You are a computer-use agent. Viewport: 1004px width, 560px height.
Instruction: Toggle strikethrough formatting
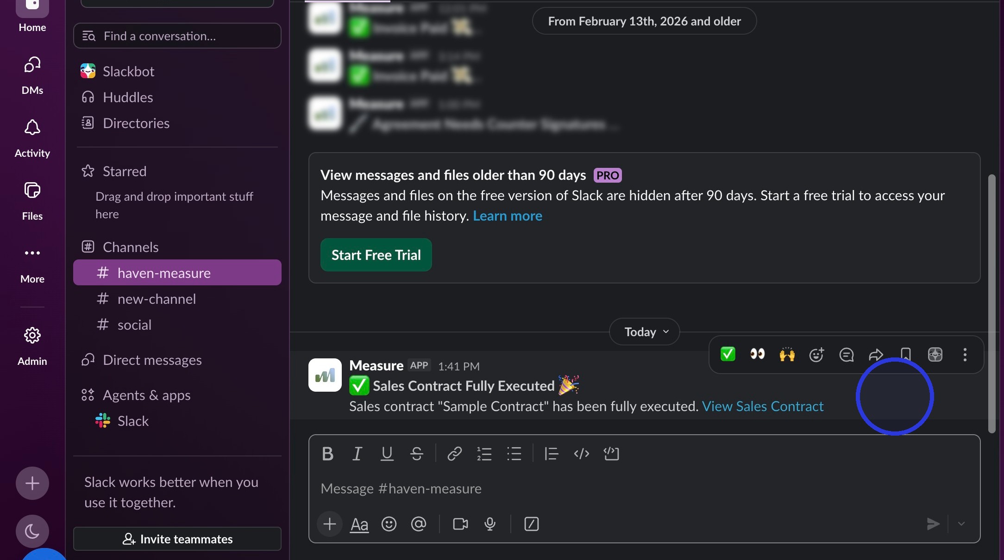417,454
